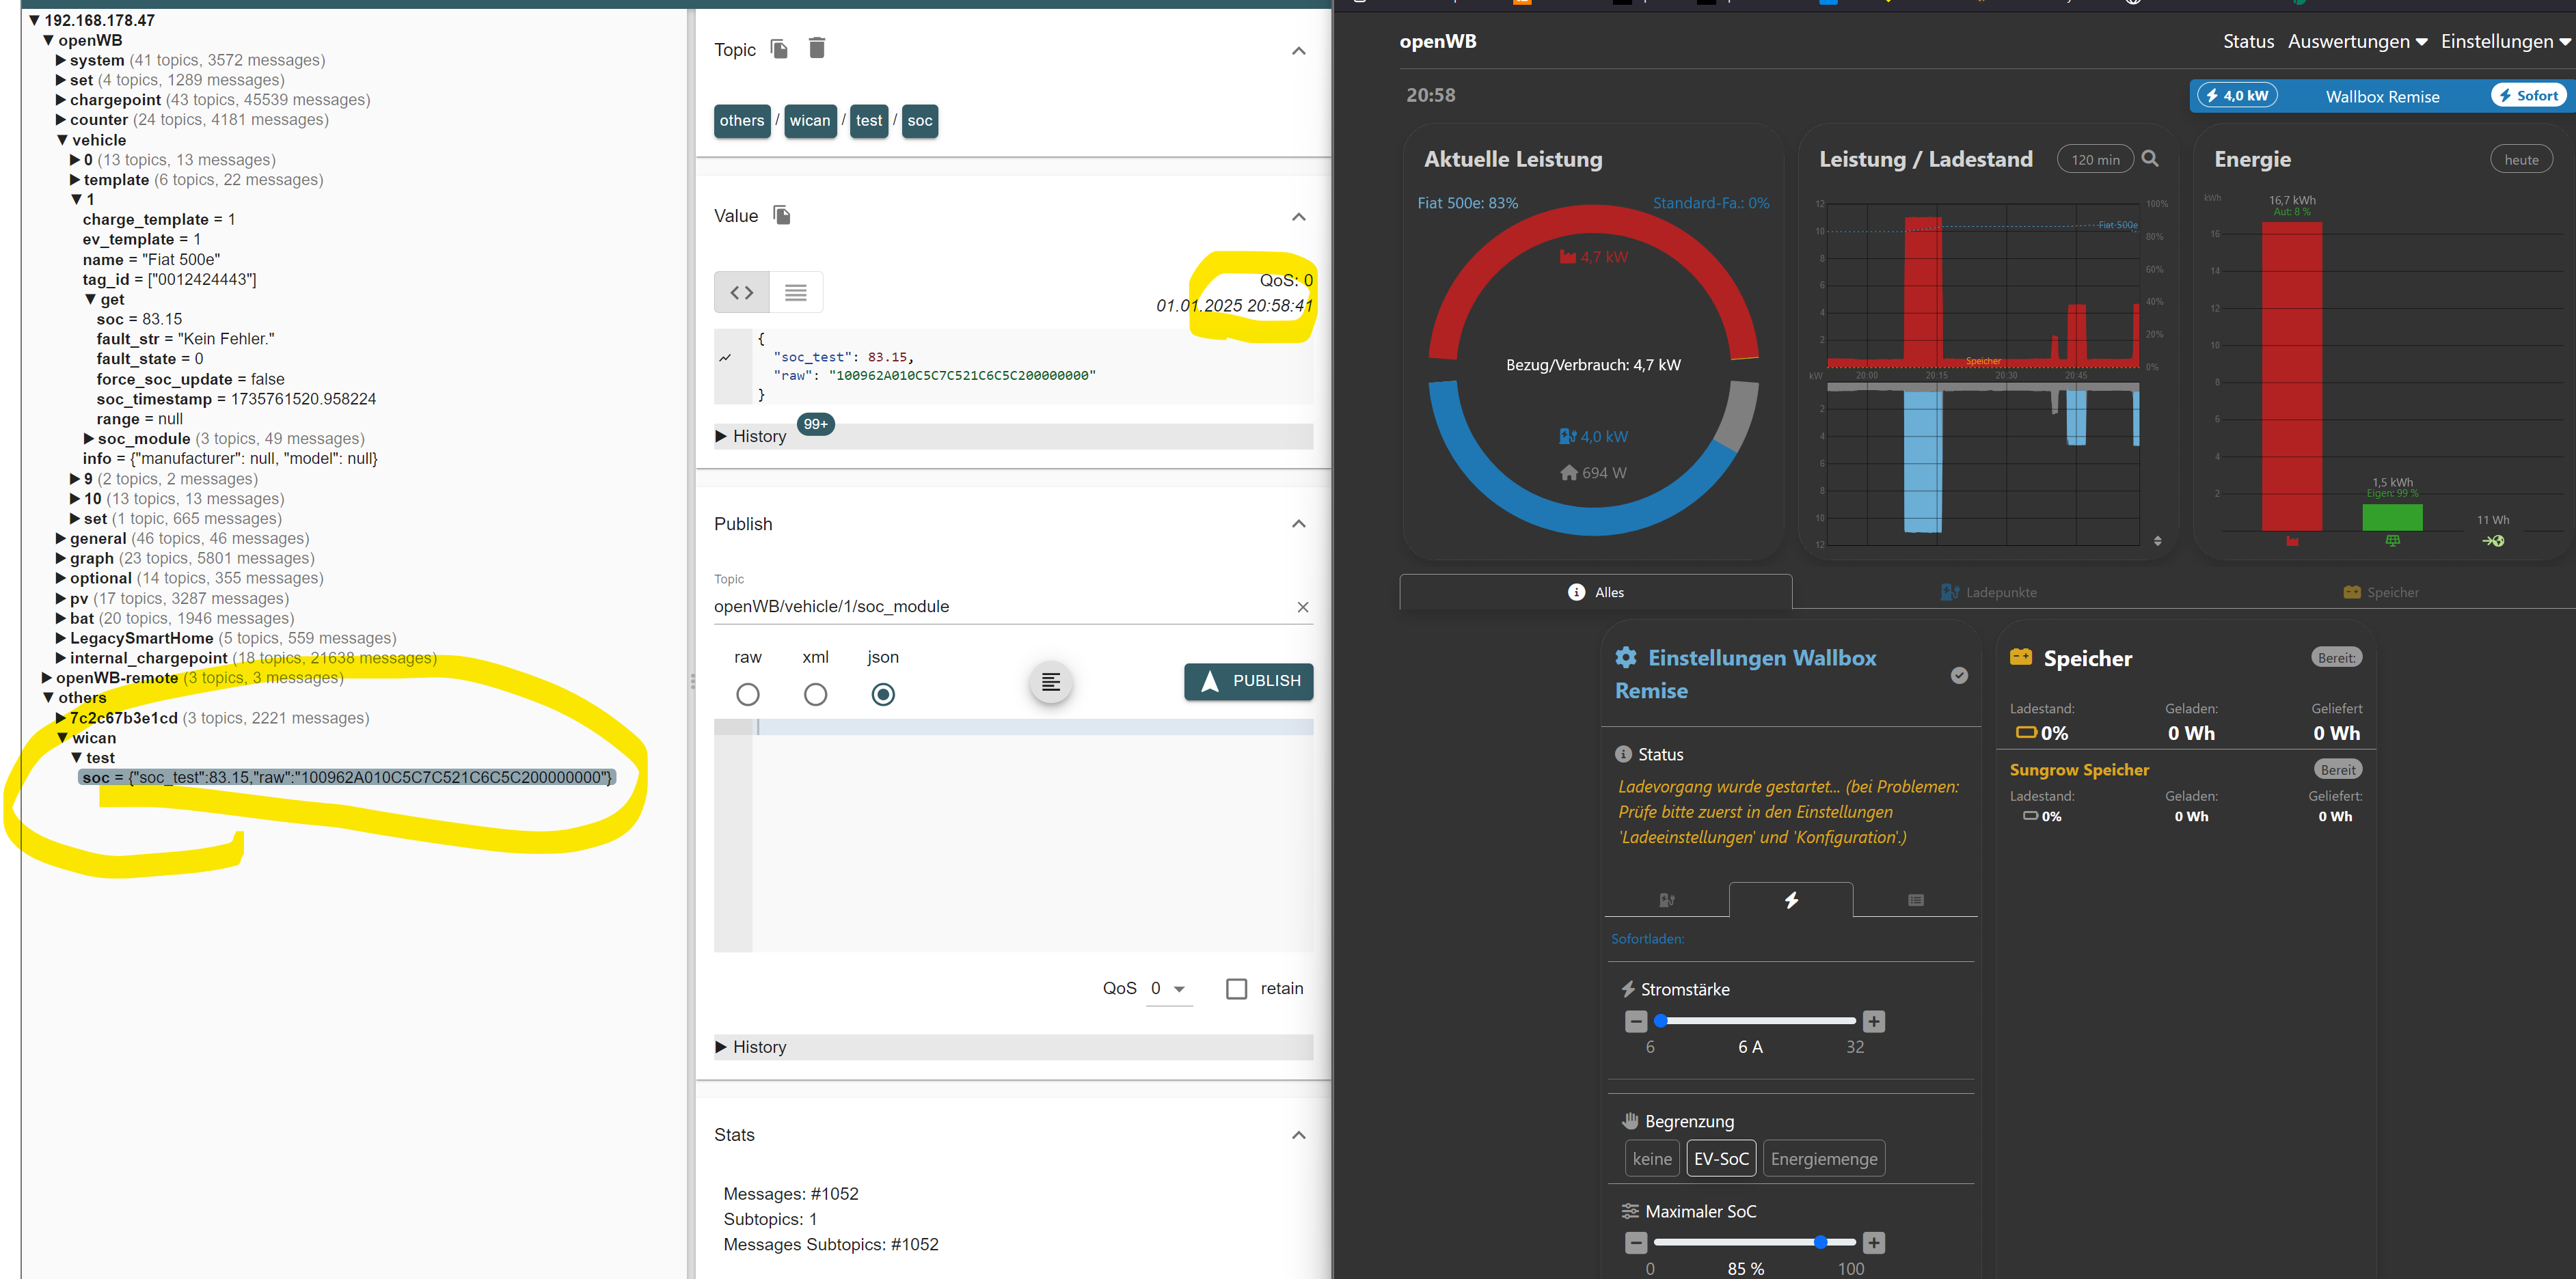This screenshot has height=1279, width=2576.
Task: Delete topic with trash icon
Action: (x=817, y=48)
